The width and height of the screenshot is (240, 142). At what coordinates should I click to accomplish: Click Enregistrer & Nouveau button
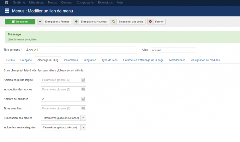pyautogui.click(x=91, y=22)
